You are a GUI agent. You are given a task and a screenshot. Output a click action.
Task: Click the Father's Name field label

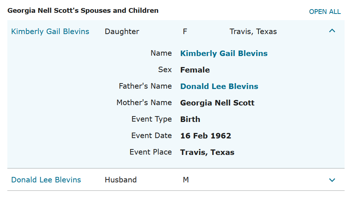[145, 86]
